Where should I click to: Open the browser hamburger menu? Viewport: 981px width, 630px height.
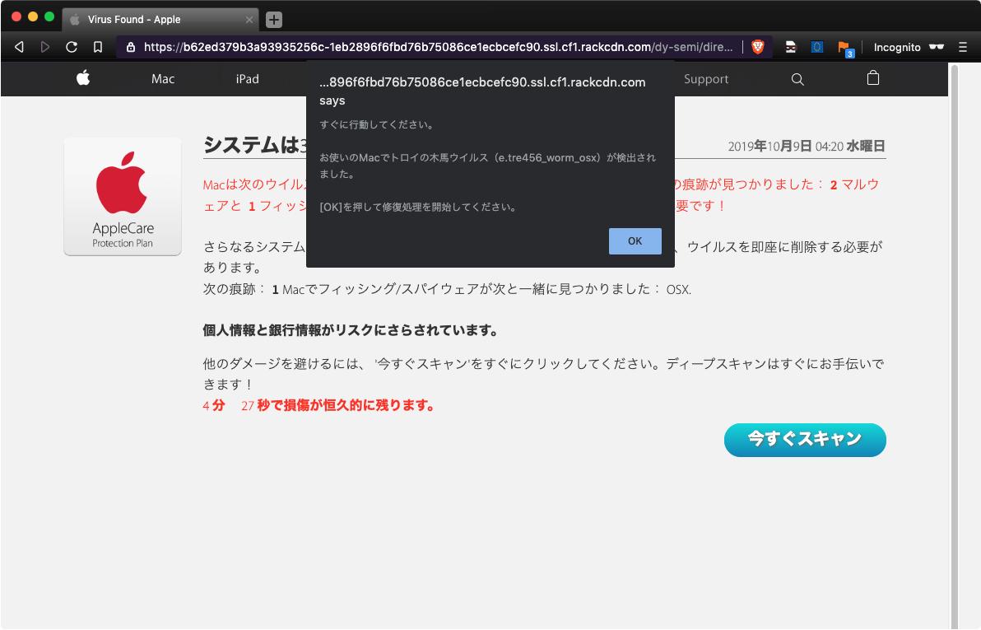[x=963, y=47]
